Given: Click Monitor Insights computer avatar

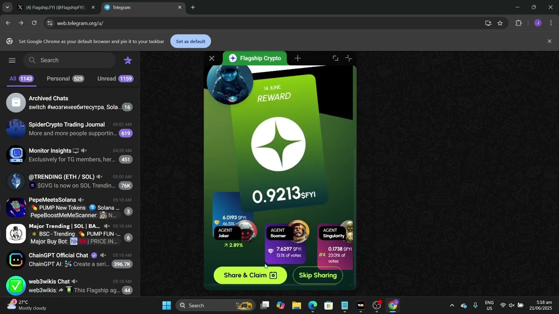Looking at the screenshot, I should (x=16, y=155).
